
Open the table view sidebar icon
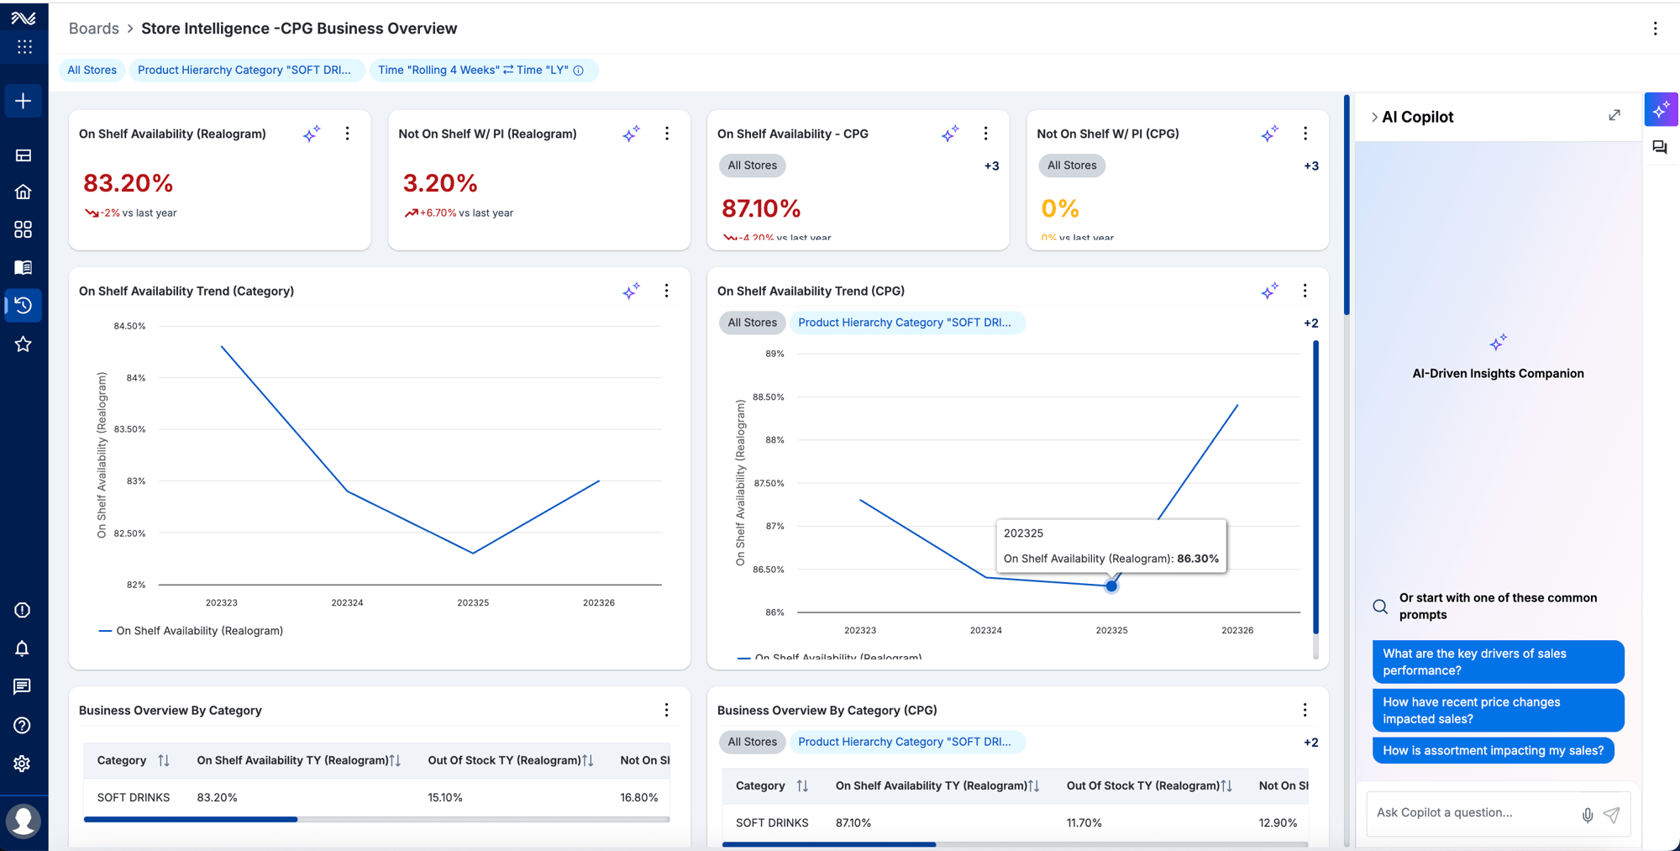[24, 155]
